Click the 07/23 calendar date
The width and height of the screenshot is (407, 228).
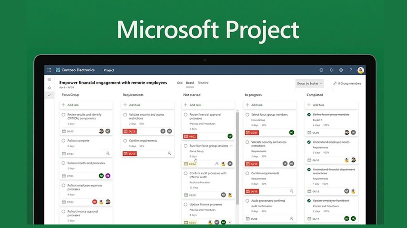click(x=68, y=202)
